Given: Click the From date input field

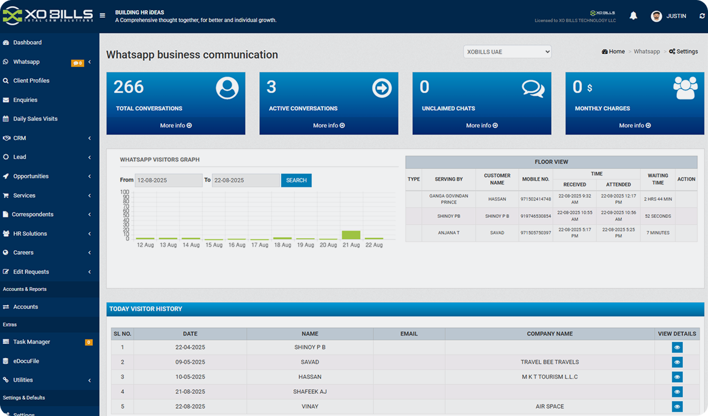Looking at the screenshot, I should pyautogui.click(x=168, y=180).
